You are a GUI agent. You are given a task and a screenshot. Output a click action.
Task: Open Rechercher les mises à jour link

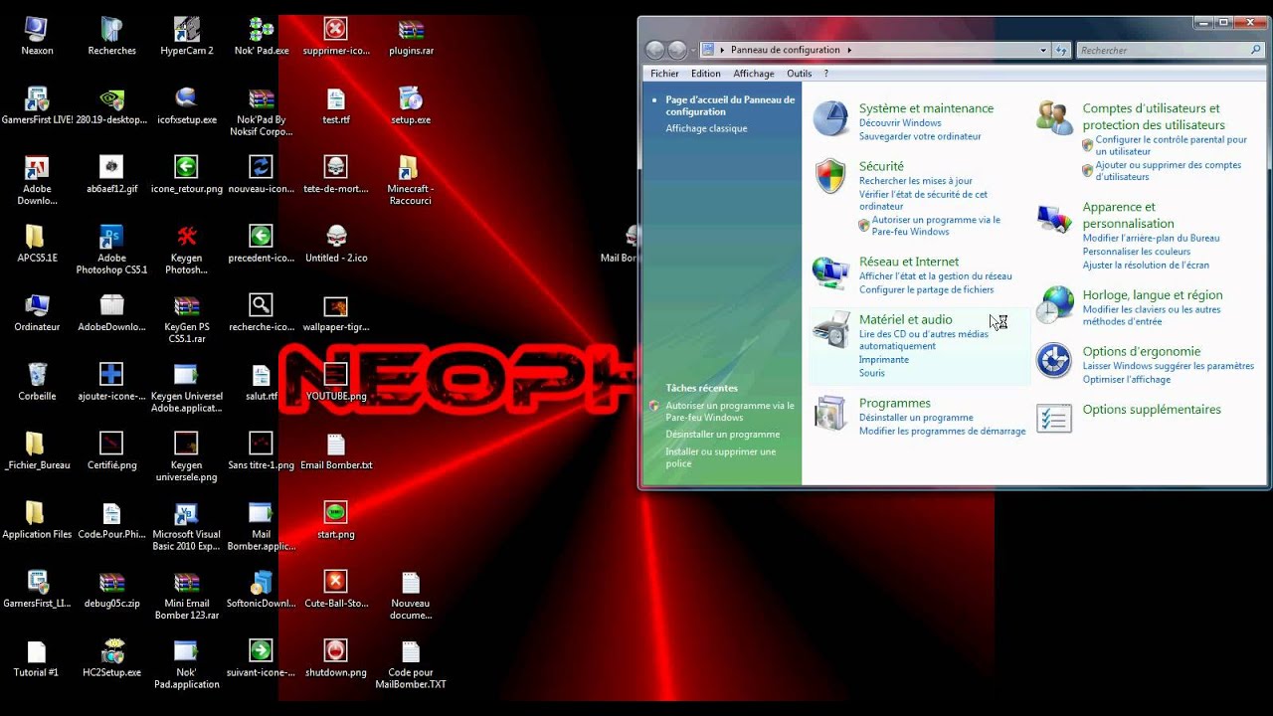(916, 181)
